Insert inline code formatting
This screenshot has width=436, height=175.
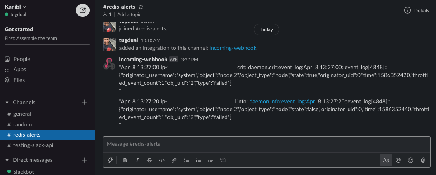coord(162,160)
